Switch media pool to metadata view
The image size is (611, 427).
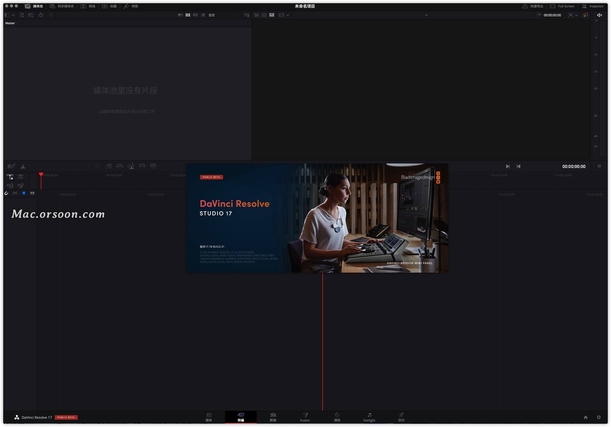tap(180, 15)
